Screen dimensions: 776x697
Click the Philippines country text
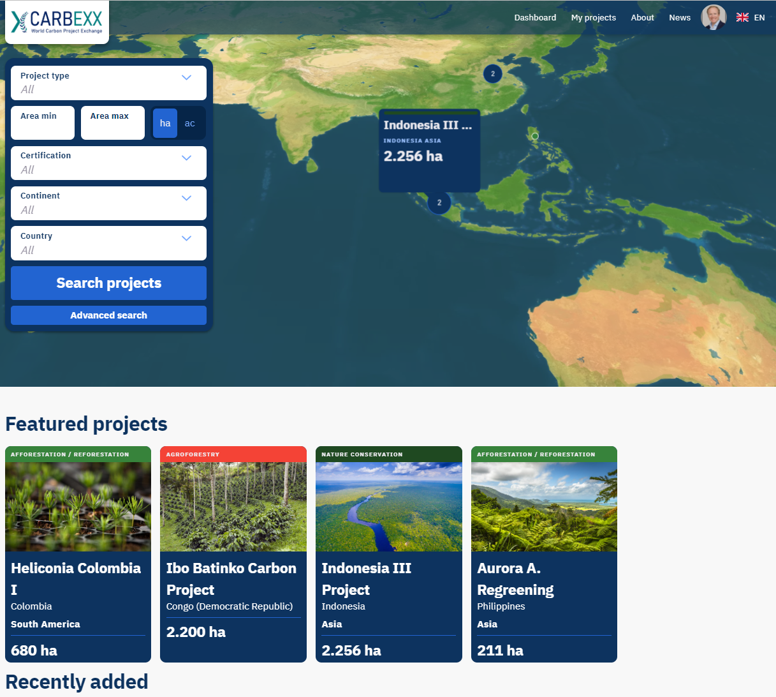tap(501, 606)
